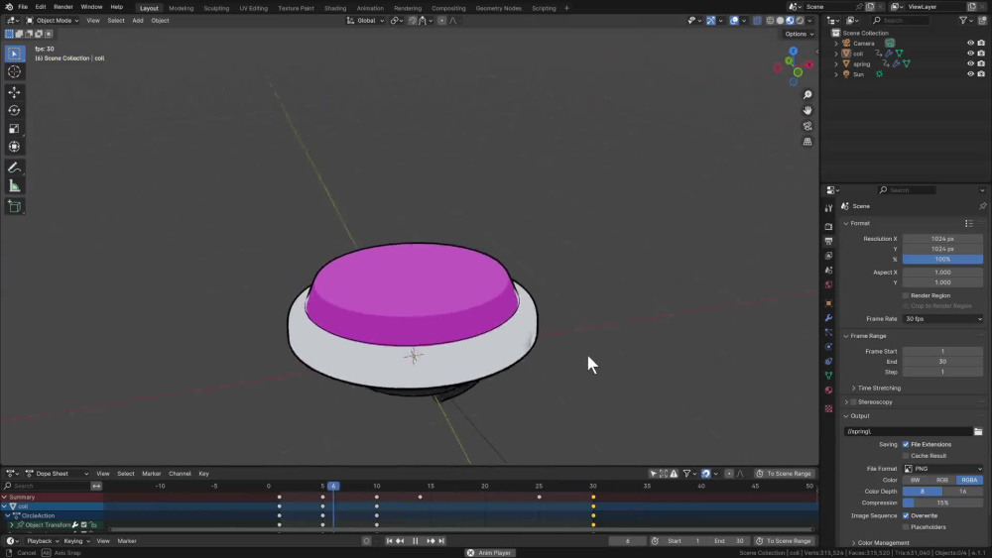Click To Scene Range in Dope Sheet header

click(784, 474)
